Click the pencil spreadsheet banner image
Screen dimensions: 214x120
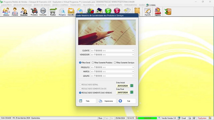pyautogui.click(x=107, y=32)
